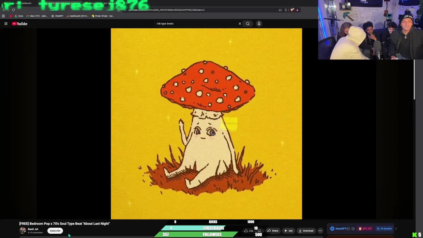Open the YouTube guide hamburger menu
The image size is (423, 238).
pos(6,23)
